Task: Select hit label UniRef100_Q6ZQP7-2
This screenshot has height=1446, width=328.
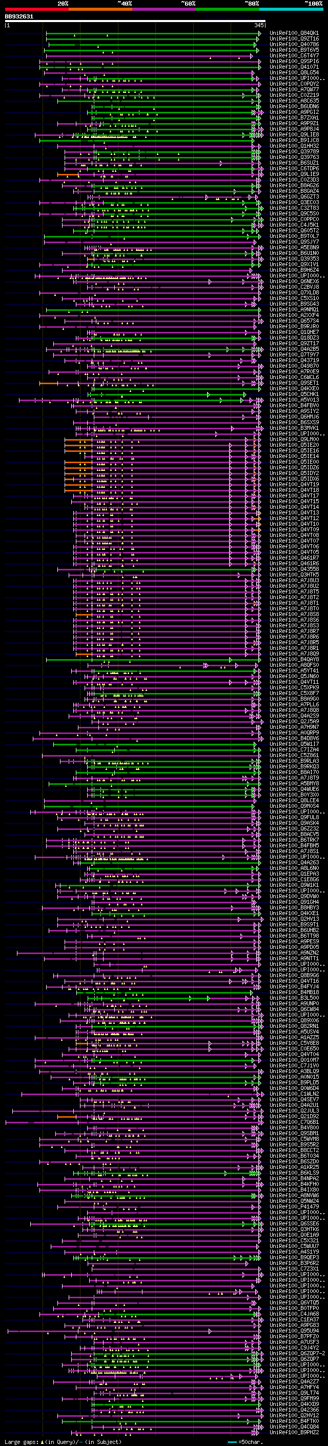Action: pos(297,1353)
